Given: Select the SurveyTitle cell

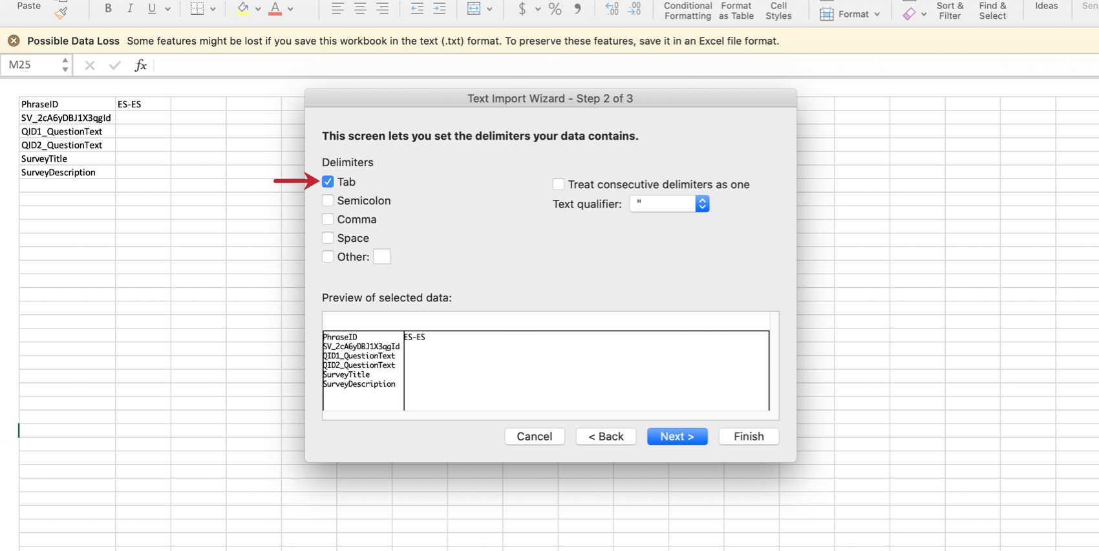Looking at the screenshot, I should tap(67, 158).
